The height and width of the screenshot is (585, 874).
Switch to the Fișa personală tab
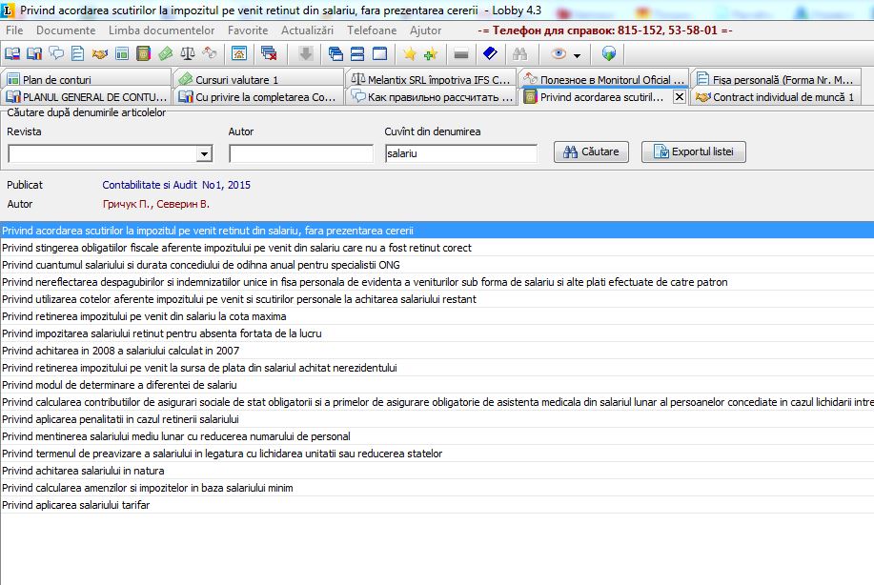click(777, 79)
